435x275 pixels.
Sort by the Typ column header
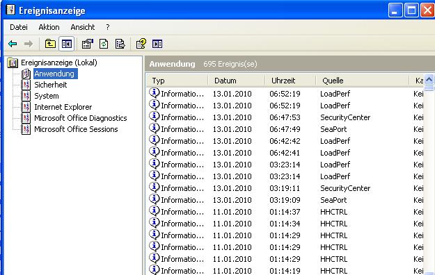click(x=177, y=81)
